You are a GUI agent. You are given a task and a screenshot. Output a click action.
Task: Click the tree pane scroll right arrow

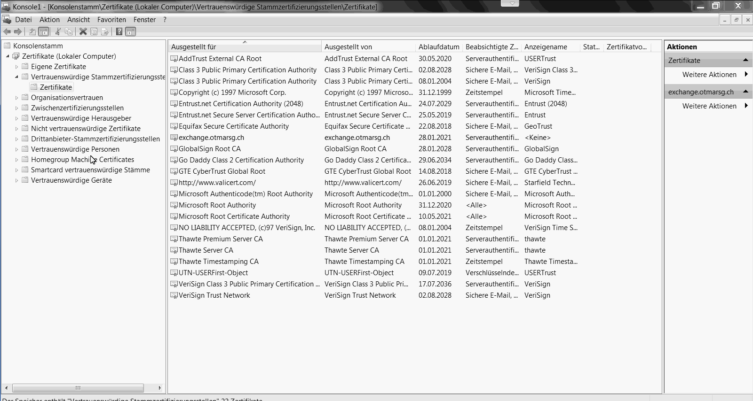point(160,388)
